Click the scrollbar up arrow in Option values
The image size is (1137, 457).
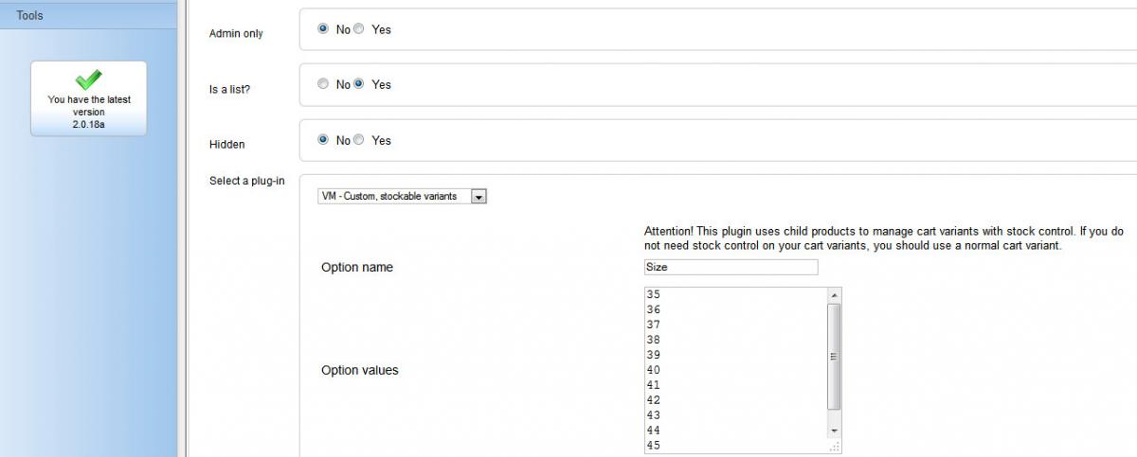coord(834,296)
